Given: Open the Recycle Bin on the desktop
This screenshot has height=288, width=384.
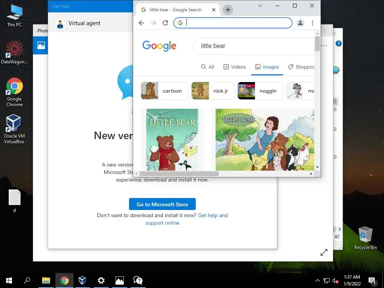Looking at the screenshot, I should (x=365, y=238).
